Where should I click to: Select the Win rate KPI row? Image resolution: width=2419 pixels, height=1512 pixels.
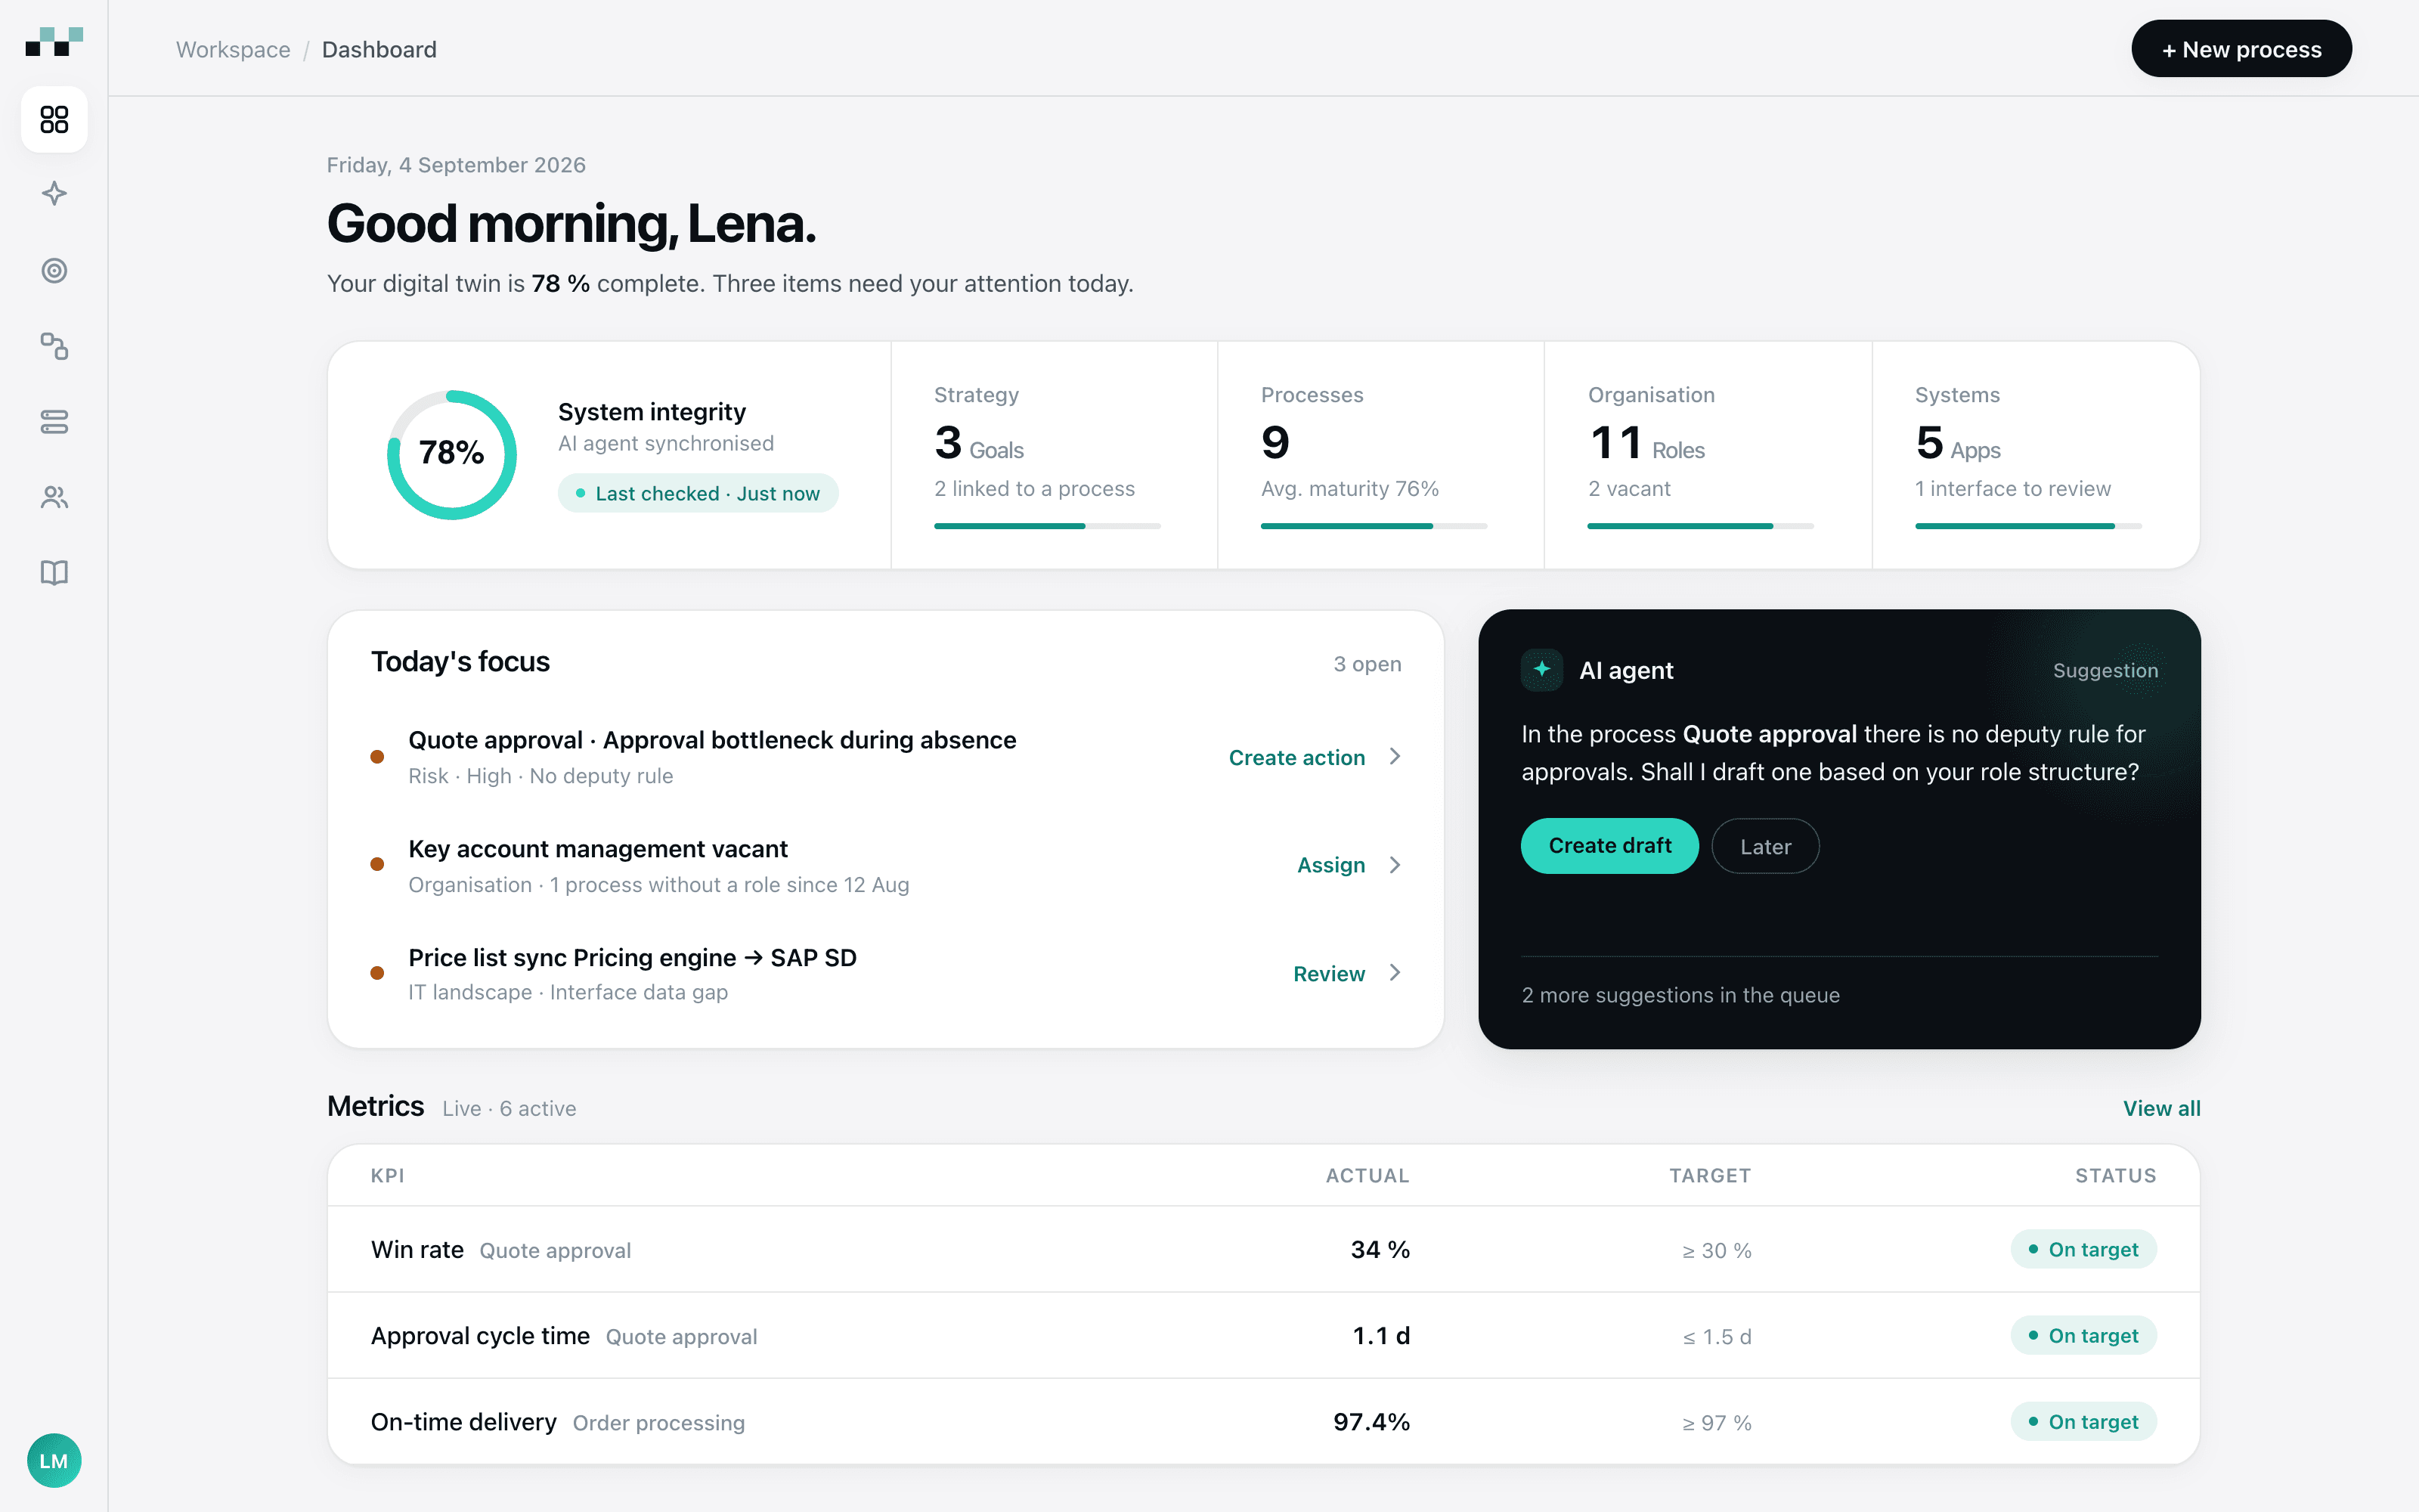1263,1249
